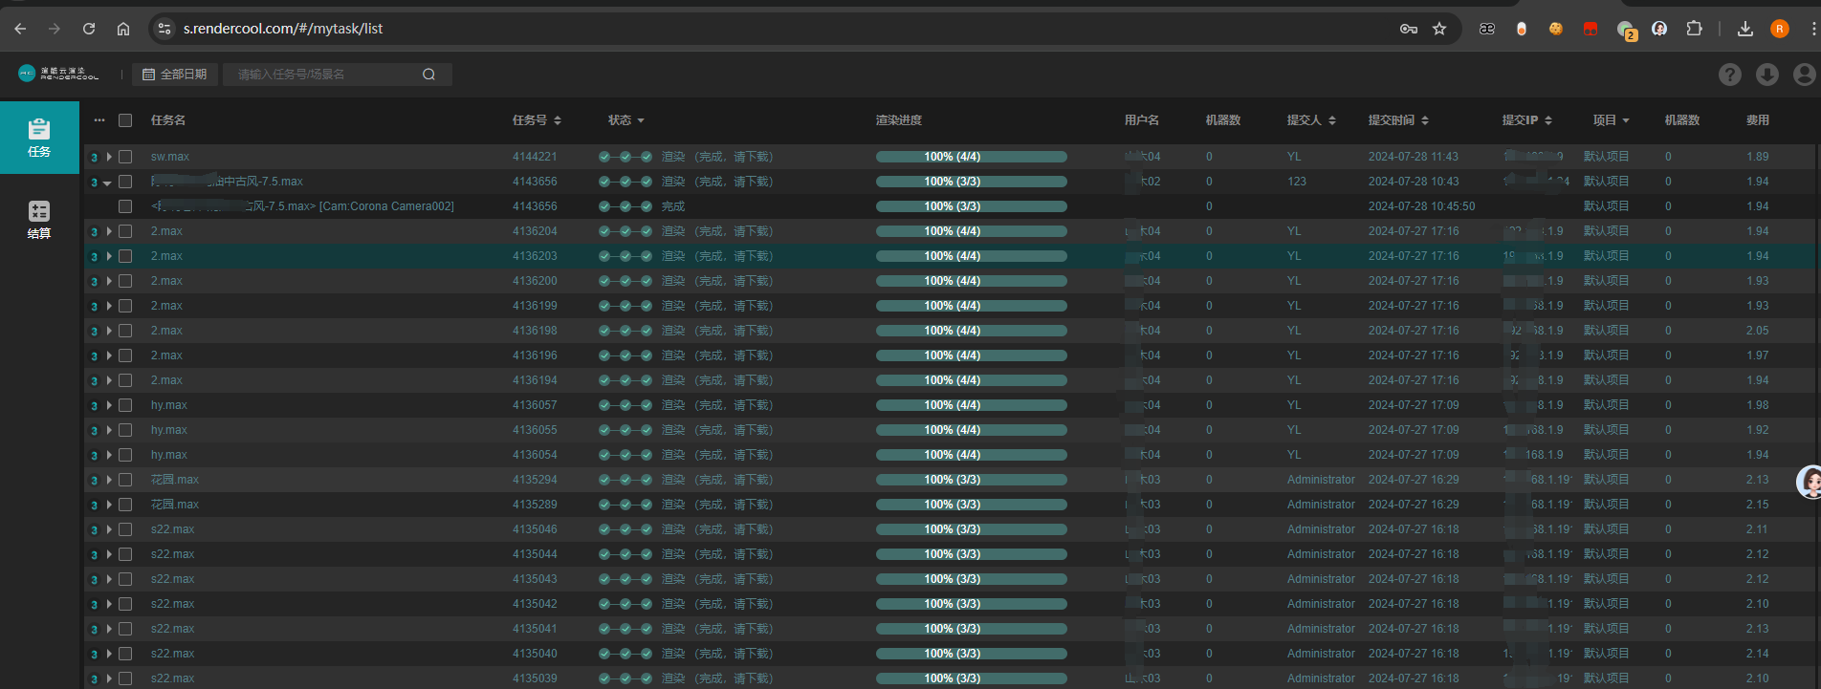Open the user account avatar icon
This screenshot has width=1821, height=689.
(1804, 75)
